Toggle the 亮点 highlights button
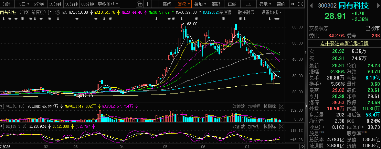This screenshot has width=381, height=149. (x=167, y=4)
